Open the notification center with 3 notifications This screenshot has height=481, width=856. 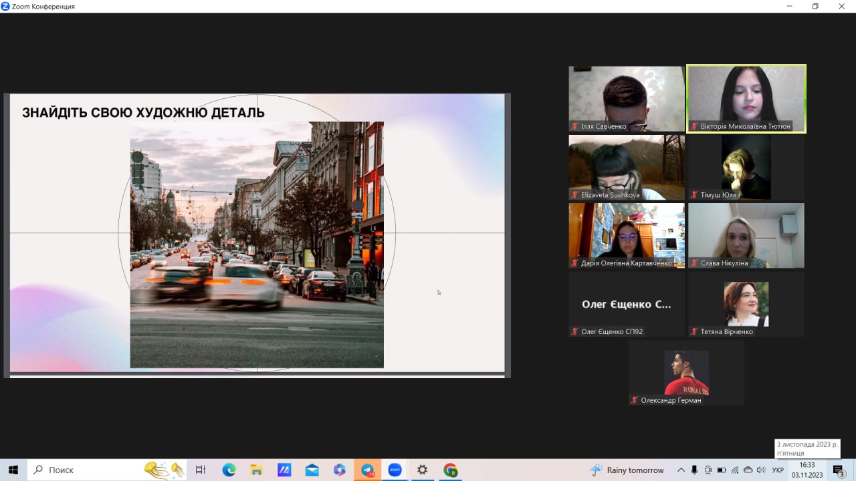click(x=839, y=470)
